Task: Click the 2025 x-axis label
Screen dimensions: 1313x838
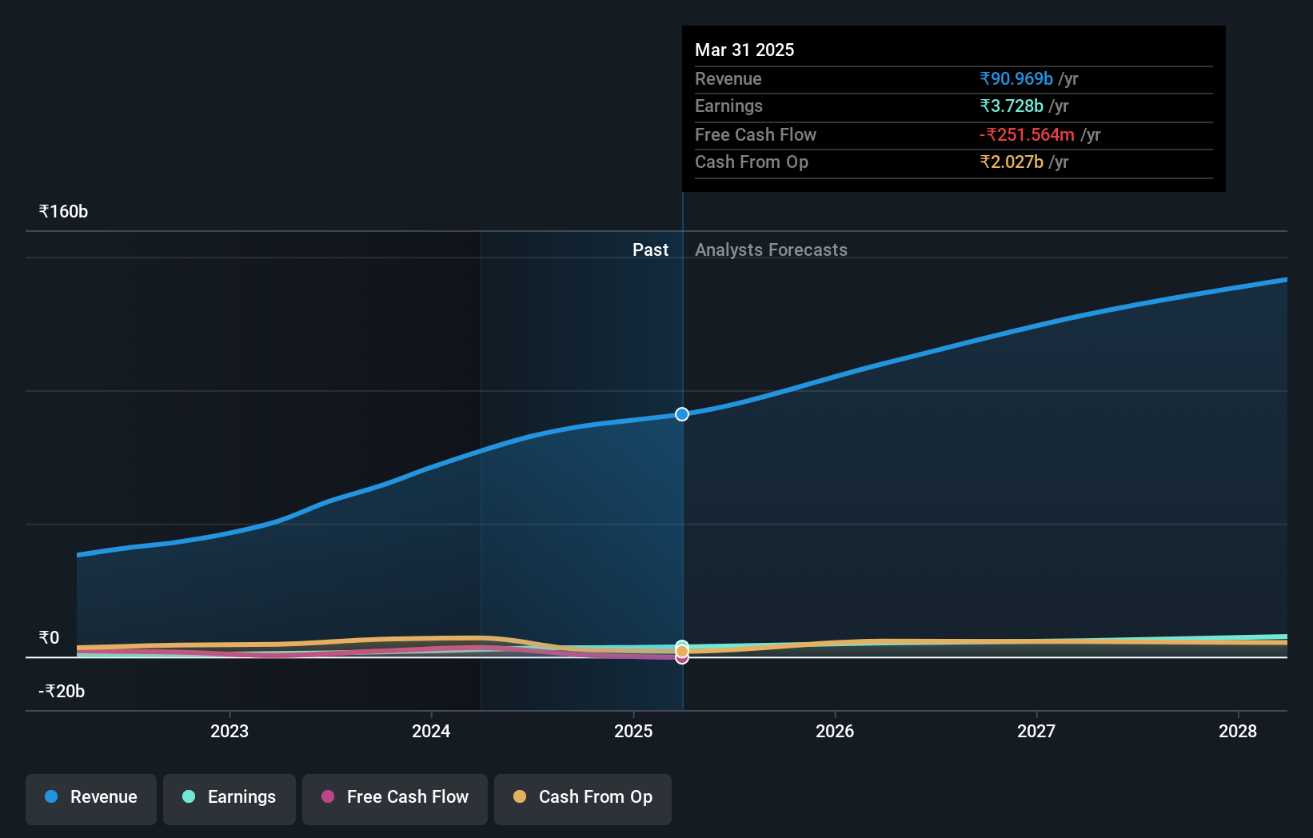Action: [x=633, y=731]
